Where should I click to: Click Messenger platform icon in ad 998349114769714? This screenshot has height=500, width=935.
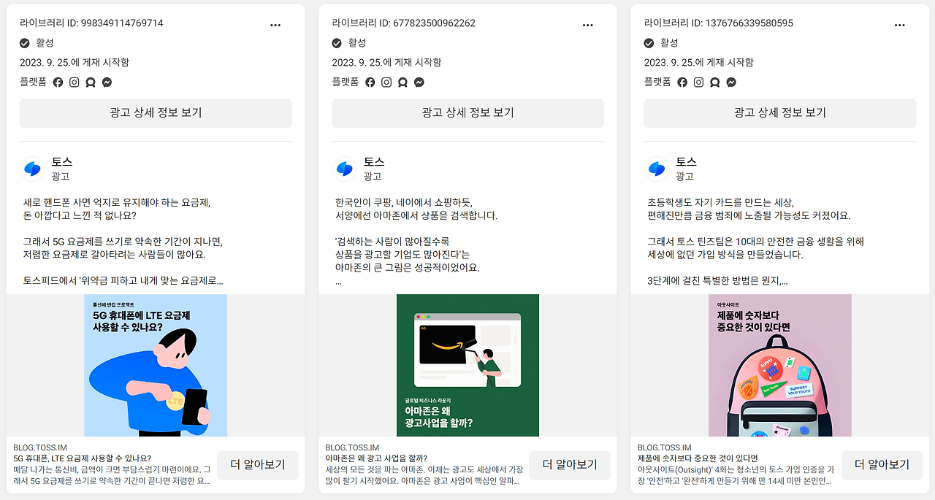107,82
